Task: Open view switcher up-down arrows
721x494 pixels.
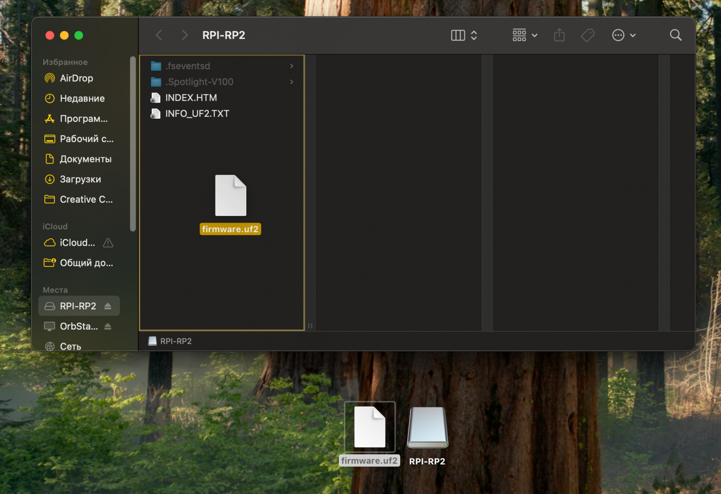Action: [x=474, y=35]
